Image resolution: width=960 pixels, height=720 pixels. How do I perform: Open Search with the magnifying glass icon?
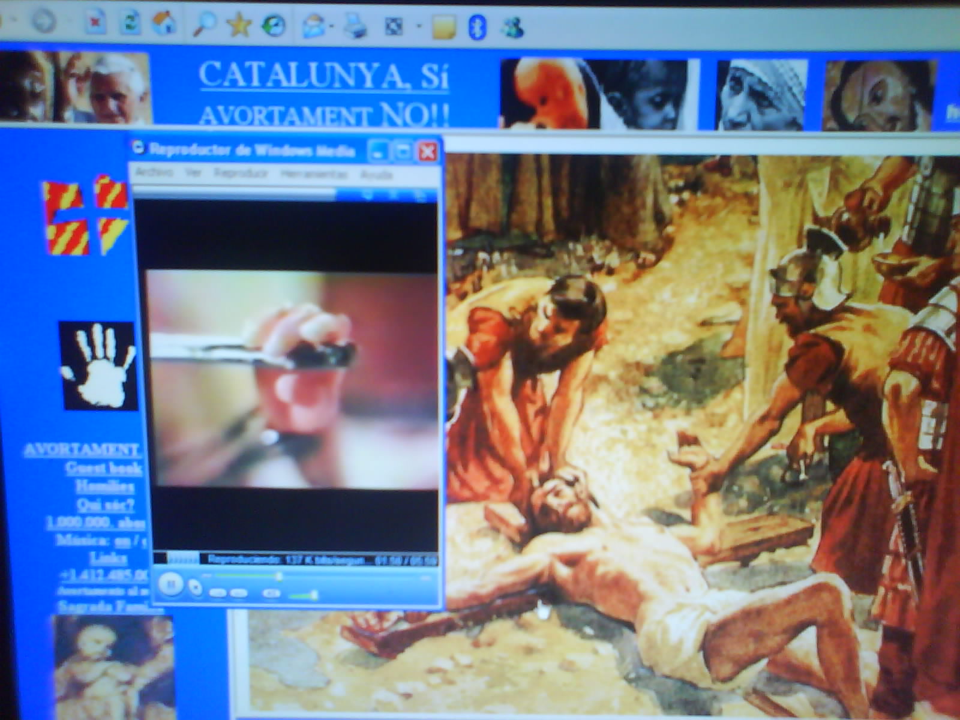tap(205, 25)
